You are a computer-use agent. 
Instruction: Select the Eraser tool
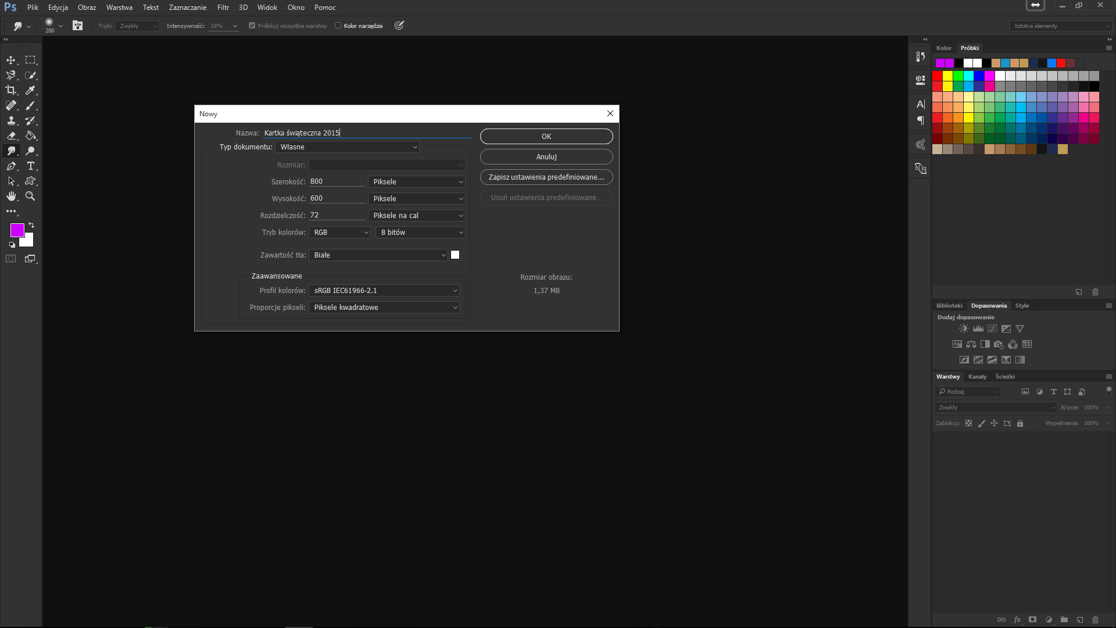tap(11, 135)
